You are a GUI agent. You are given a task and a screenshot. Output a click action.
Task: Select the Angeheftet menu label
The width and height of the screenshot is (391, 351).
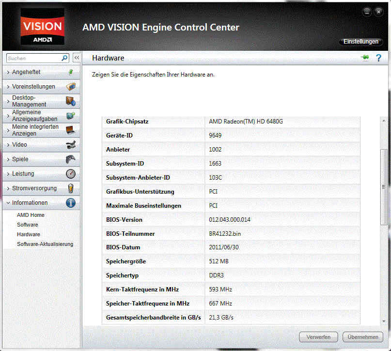[x=26, y=72]
